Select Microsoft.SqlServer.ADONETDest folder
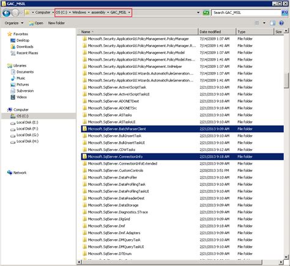The height and width of the screenshot is (266, 290). pyautogui.click(x=182, y=101)
